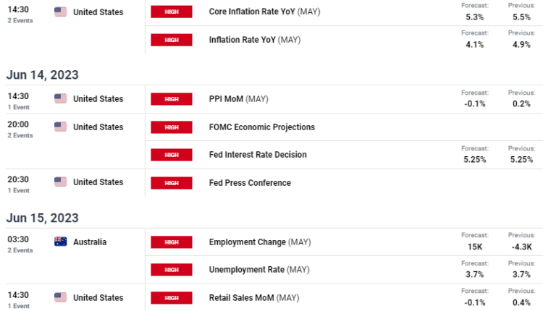This screenshot has width=543, height=311.
Task: Open FOMC Economic Projections event
Action: [x=261, y=127]
